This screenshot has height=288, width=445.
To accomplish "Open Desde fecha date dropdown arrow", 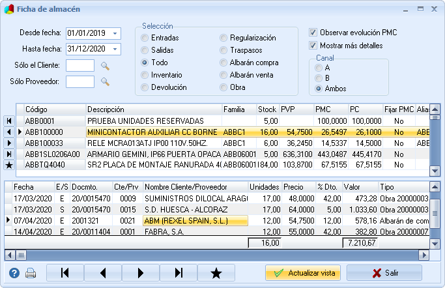I will (x=115, y=33).
